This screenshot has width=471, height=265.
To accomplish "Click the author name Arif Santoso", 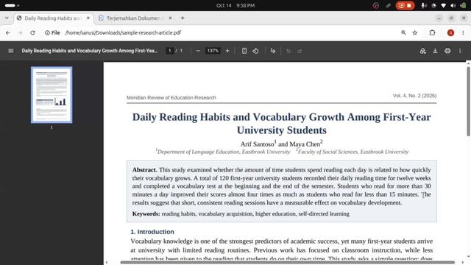I will (x=257, y=144).
